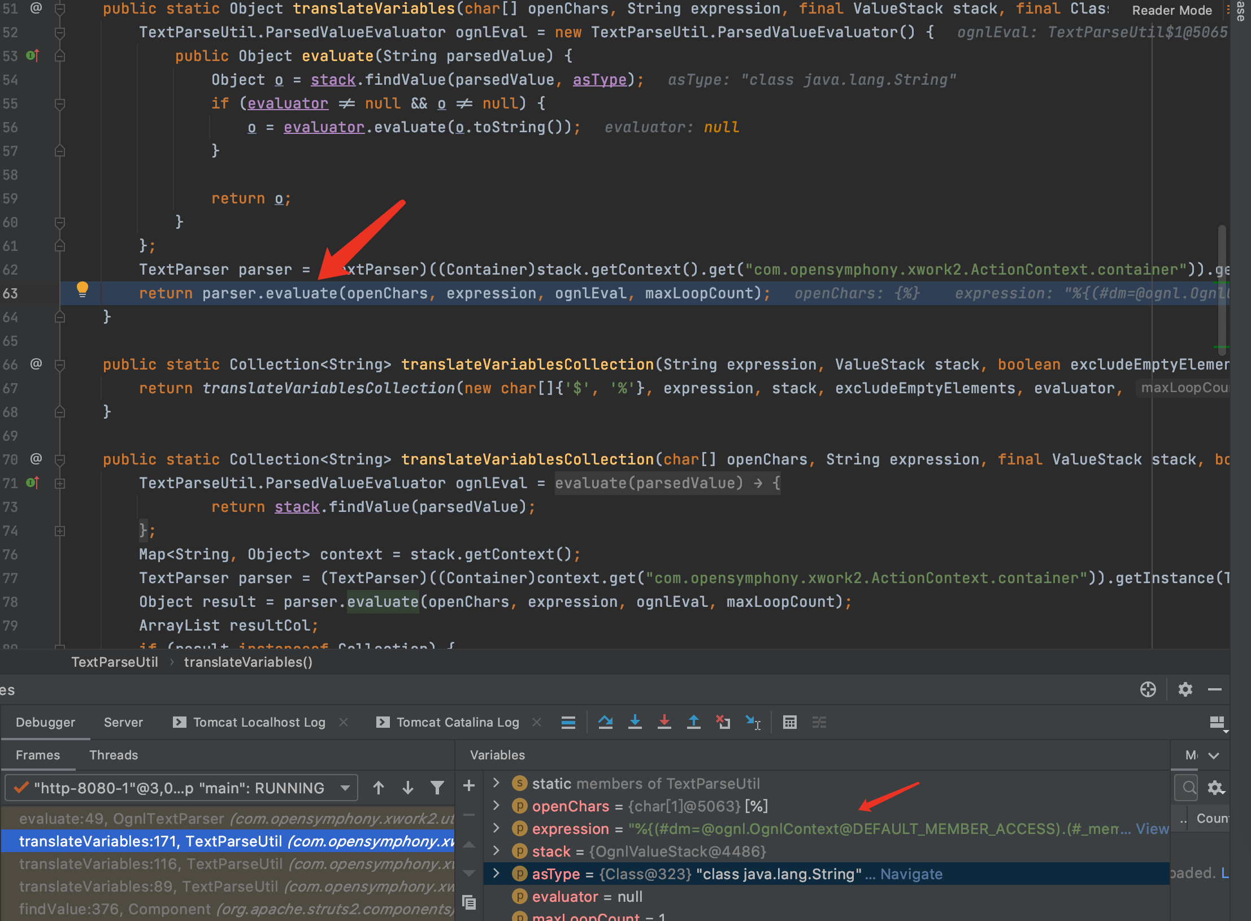Switch to the Server tab

[x=123, y=722]
